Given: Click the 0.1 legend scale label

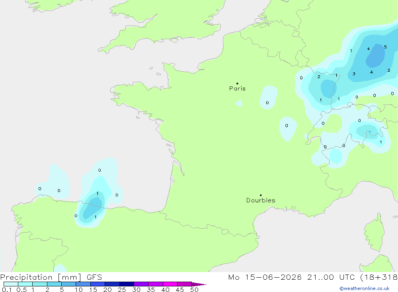Looking at the screenshot, I should tap(7, 290).
